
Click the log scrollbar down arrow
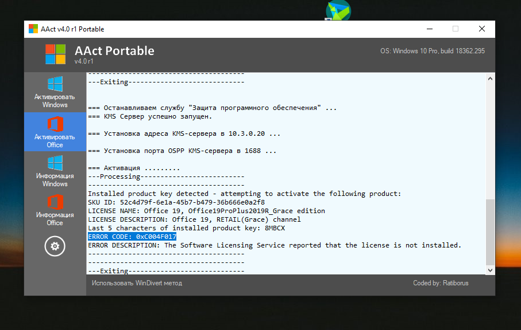click(x=490, y=270)
